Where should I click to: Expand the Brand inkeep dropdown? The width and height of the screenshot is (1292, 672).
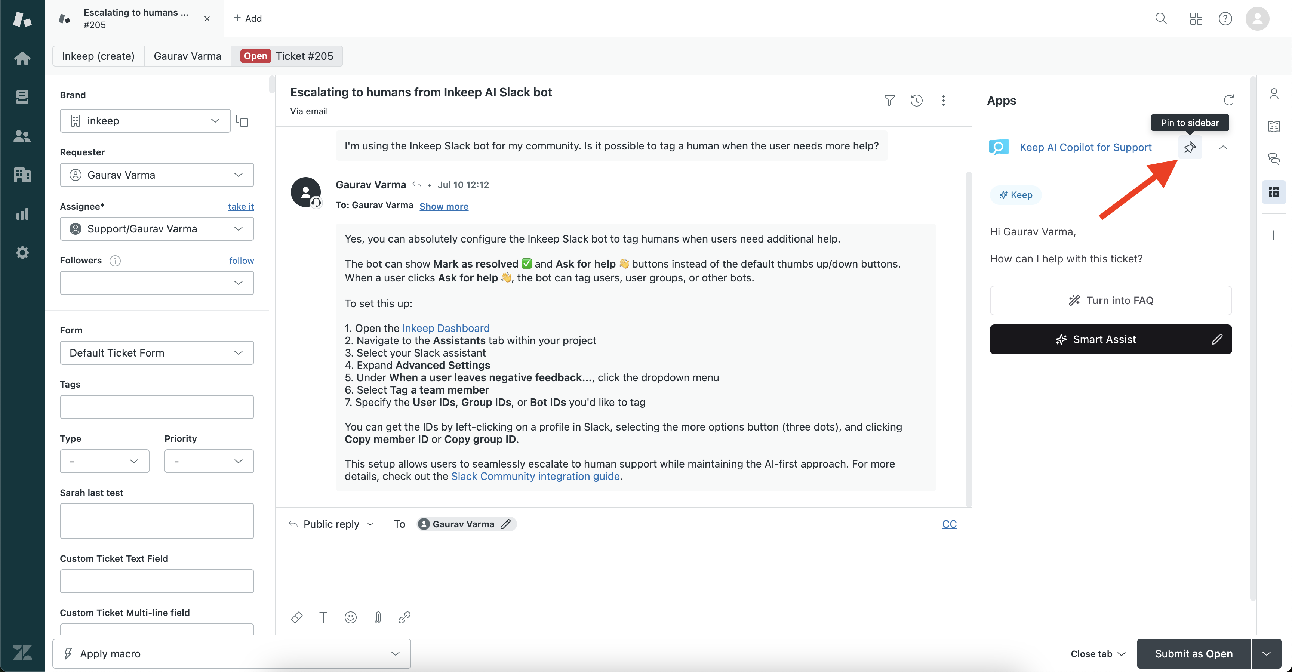[145, 121]
